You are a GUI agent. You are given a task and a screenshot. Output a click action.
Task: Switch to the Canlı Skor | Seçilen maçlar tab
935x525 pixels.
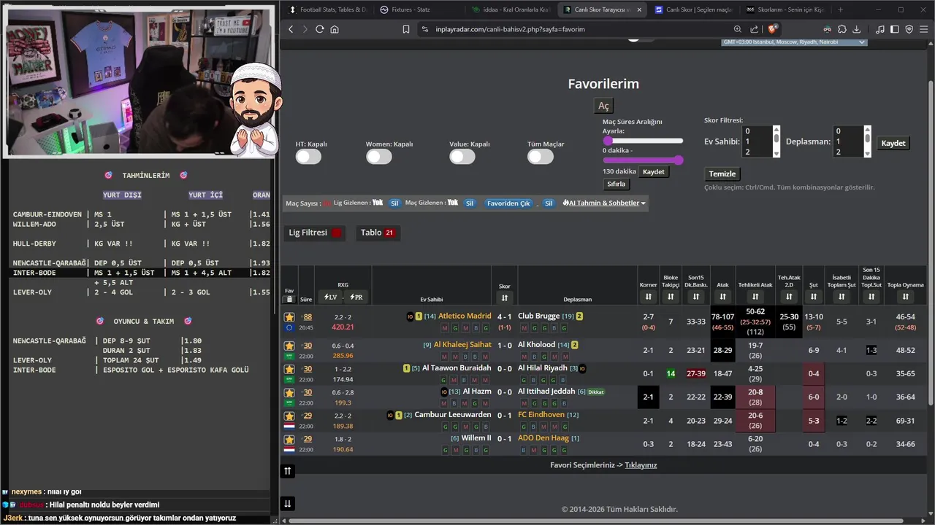coord(694,9)
